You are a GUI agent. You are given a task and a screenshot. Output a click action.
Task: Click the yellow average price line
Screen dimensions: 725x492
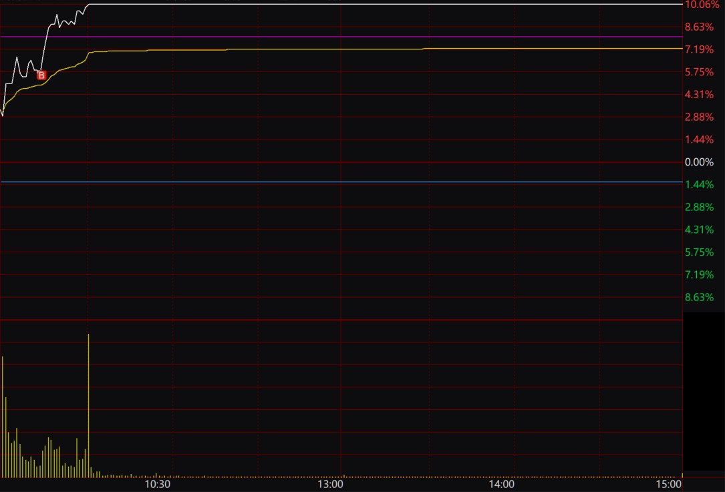[334, 49]
